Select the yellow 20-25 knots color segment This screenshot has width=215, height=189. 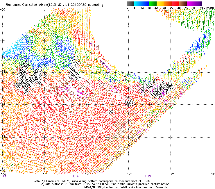(x=160, y=3)
